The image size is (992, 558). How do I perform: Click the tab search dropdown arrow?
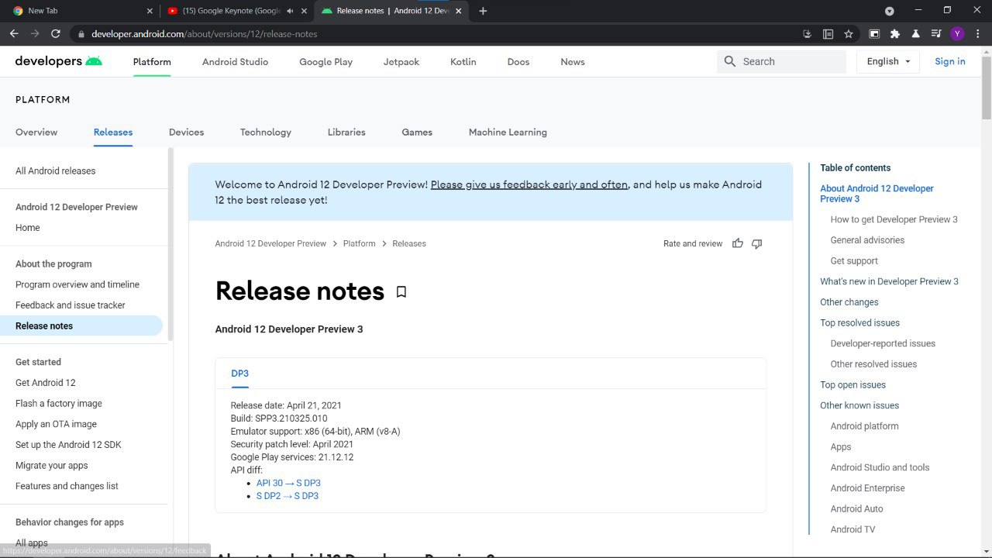890,11
